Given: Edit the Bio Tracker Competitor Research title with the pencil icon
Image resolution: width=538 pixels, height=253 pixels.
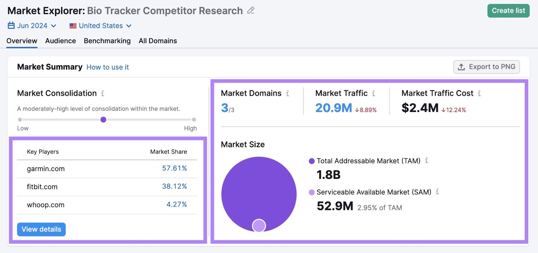Looking at the screenshot, I should [251, 10].
